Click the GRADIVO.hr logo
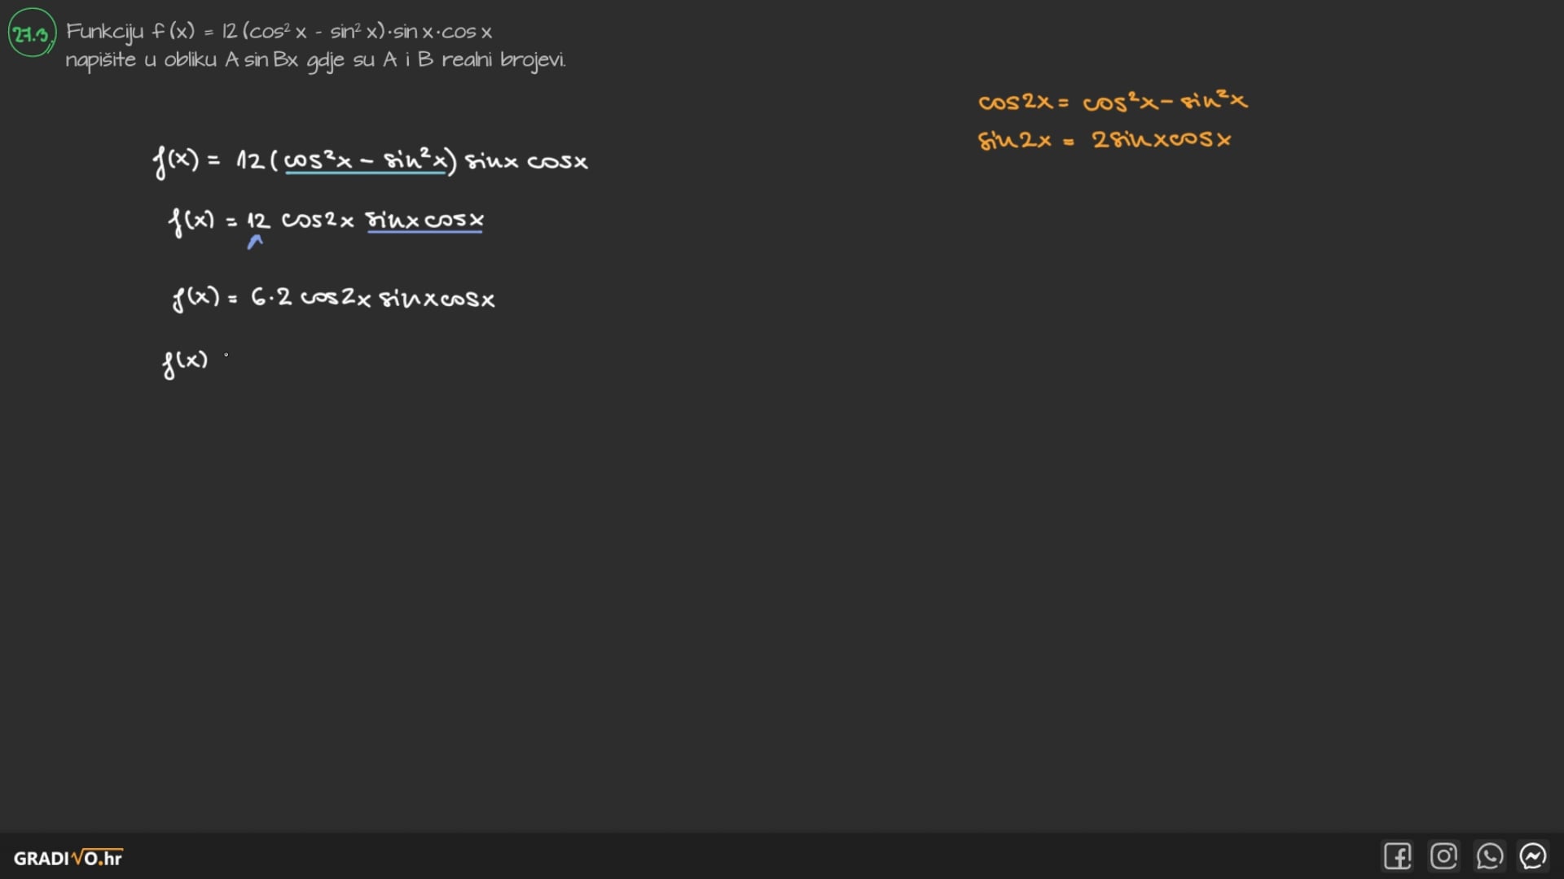 point(68,858)
